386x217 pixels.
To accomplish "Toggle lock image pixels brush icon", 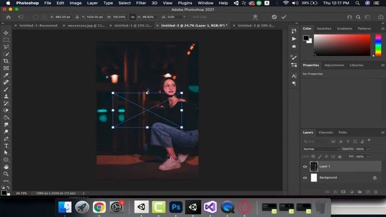I will pyautogui.click(x=320, y=157).
